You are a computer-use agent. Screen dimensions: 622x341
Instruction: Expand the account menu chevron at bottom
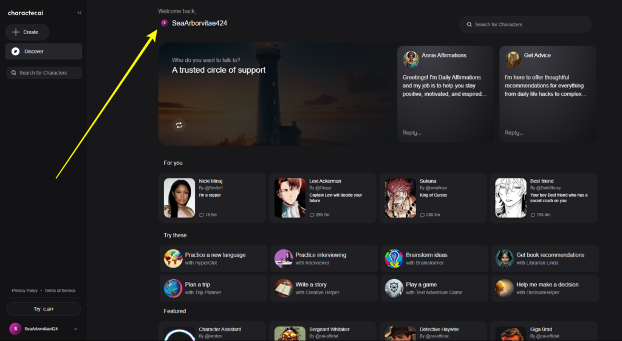coord(76,329)
